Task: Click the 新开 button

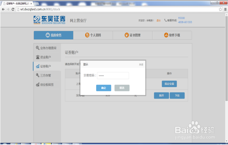Action: click(161, 96)
